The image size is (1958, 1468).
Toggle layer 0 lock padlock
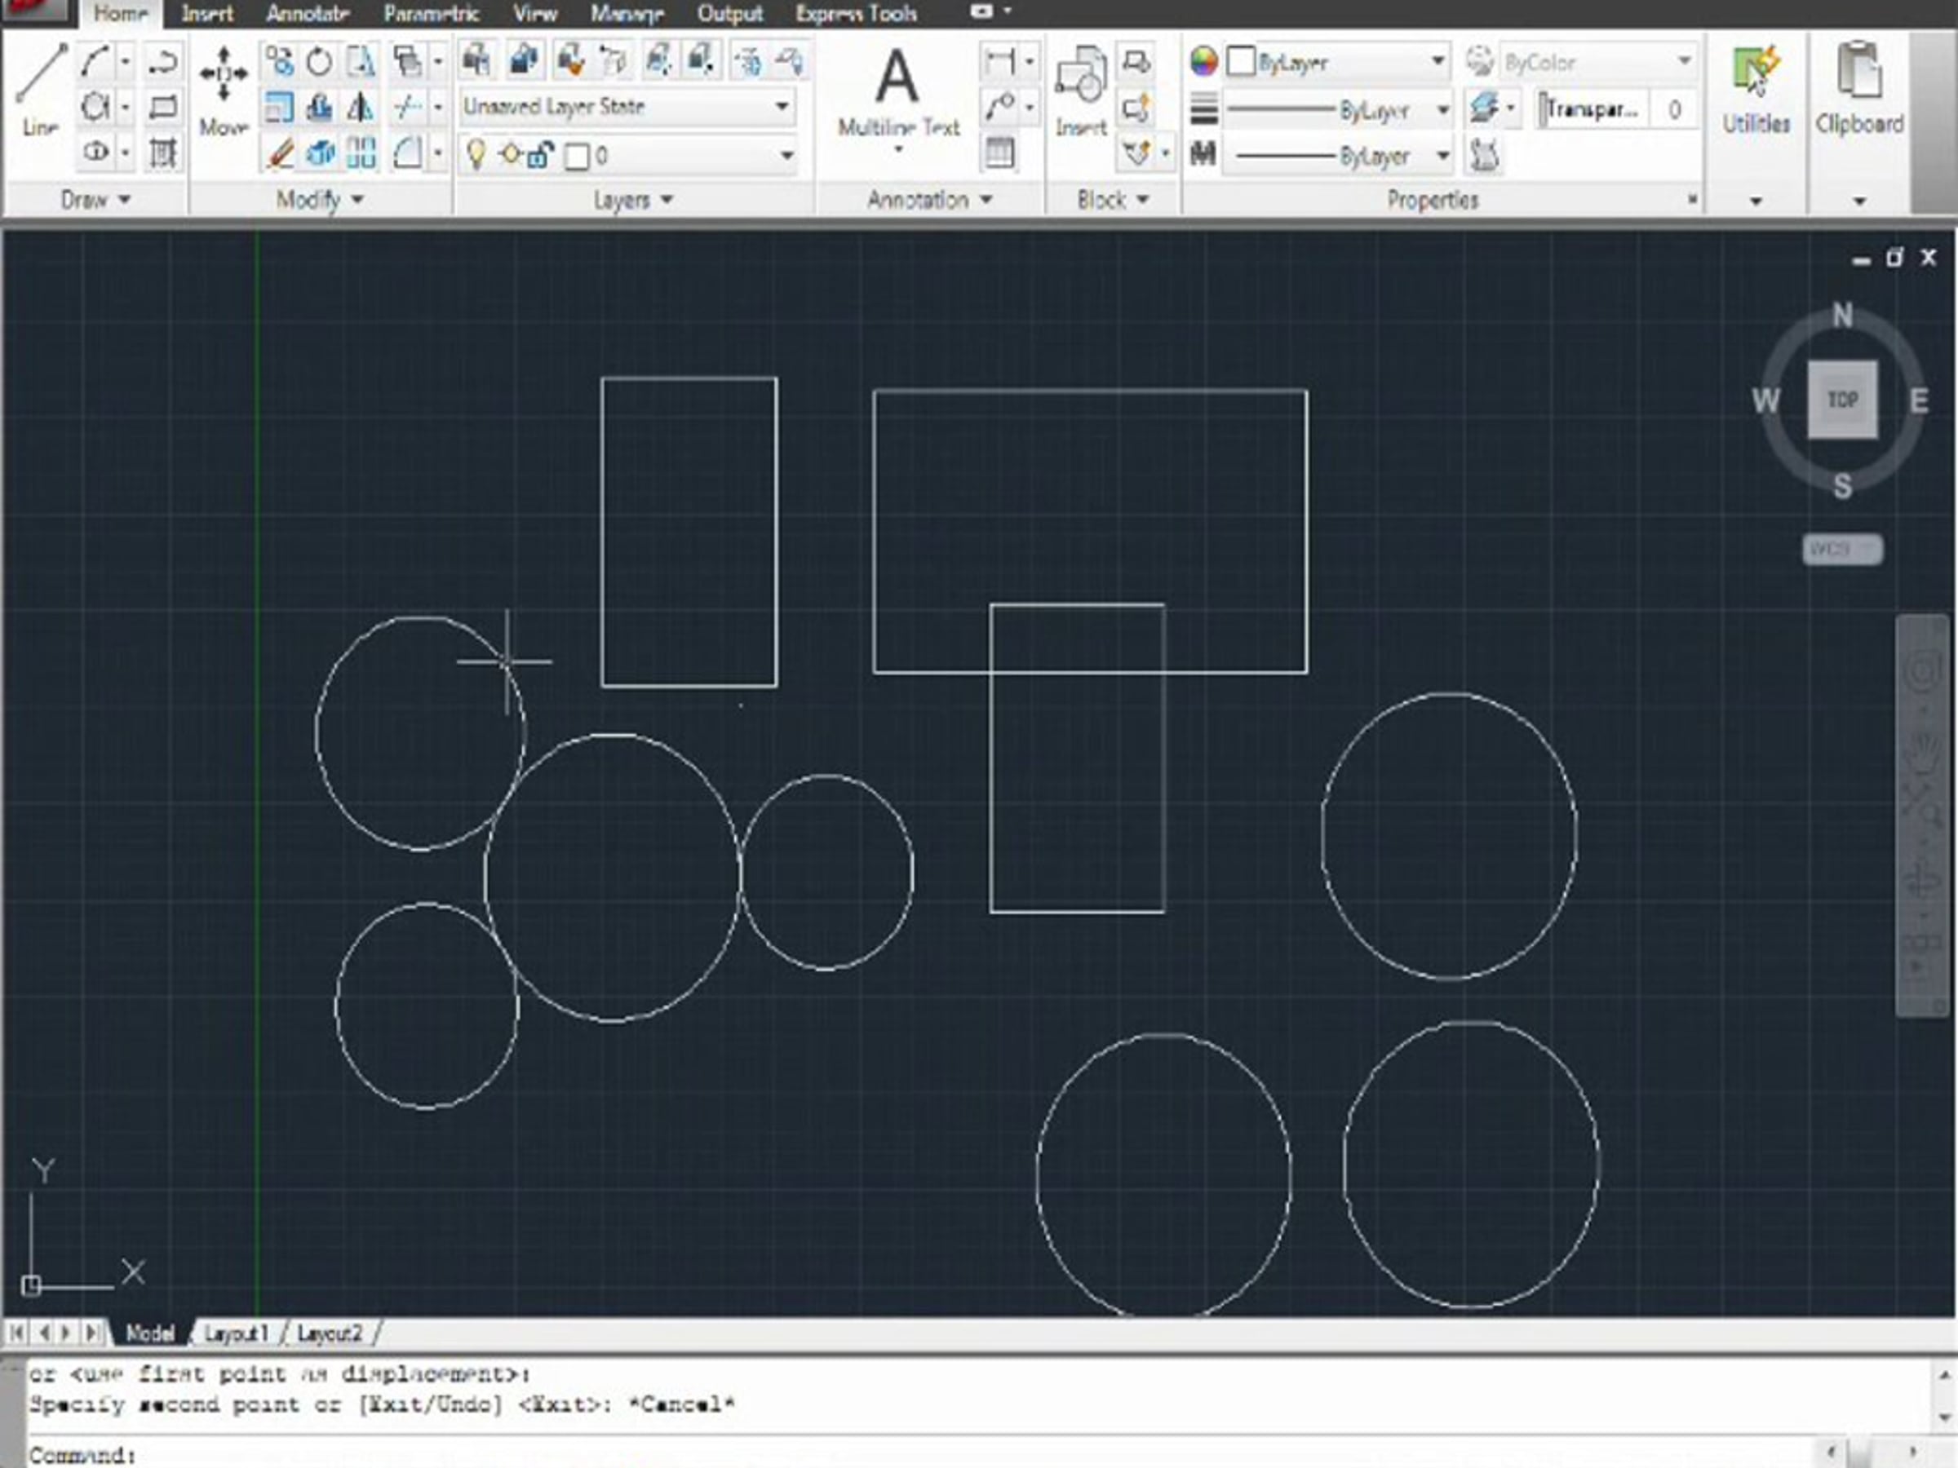pyautogui.click(x=540, y=156)
